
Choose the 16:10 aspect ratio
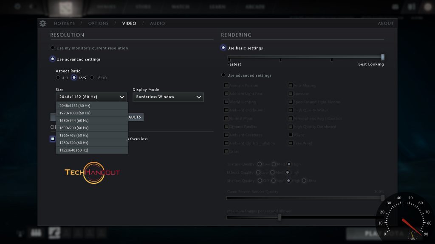(x=92, y=78)
